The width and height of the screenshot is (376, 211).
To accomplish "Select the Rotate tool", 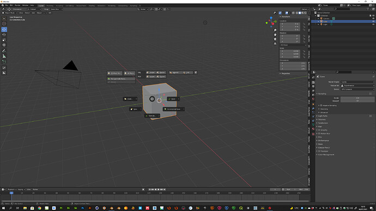I will point(4,35).
